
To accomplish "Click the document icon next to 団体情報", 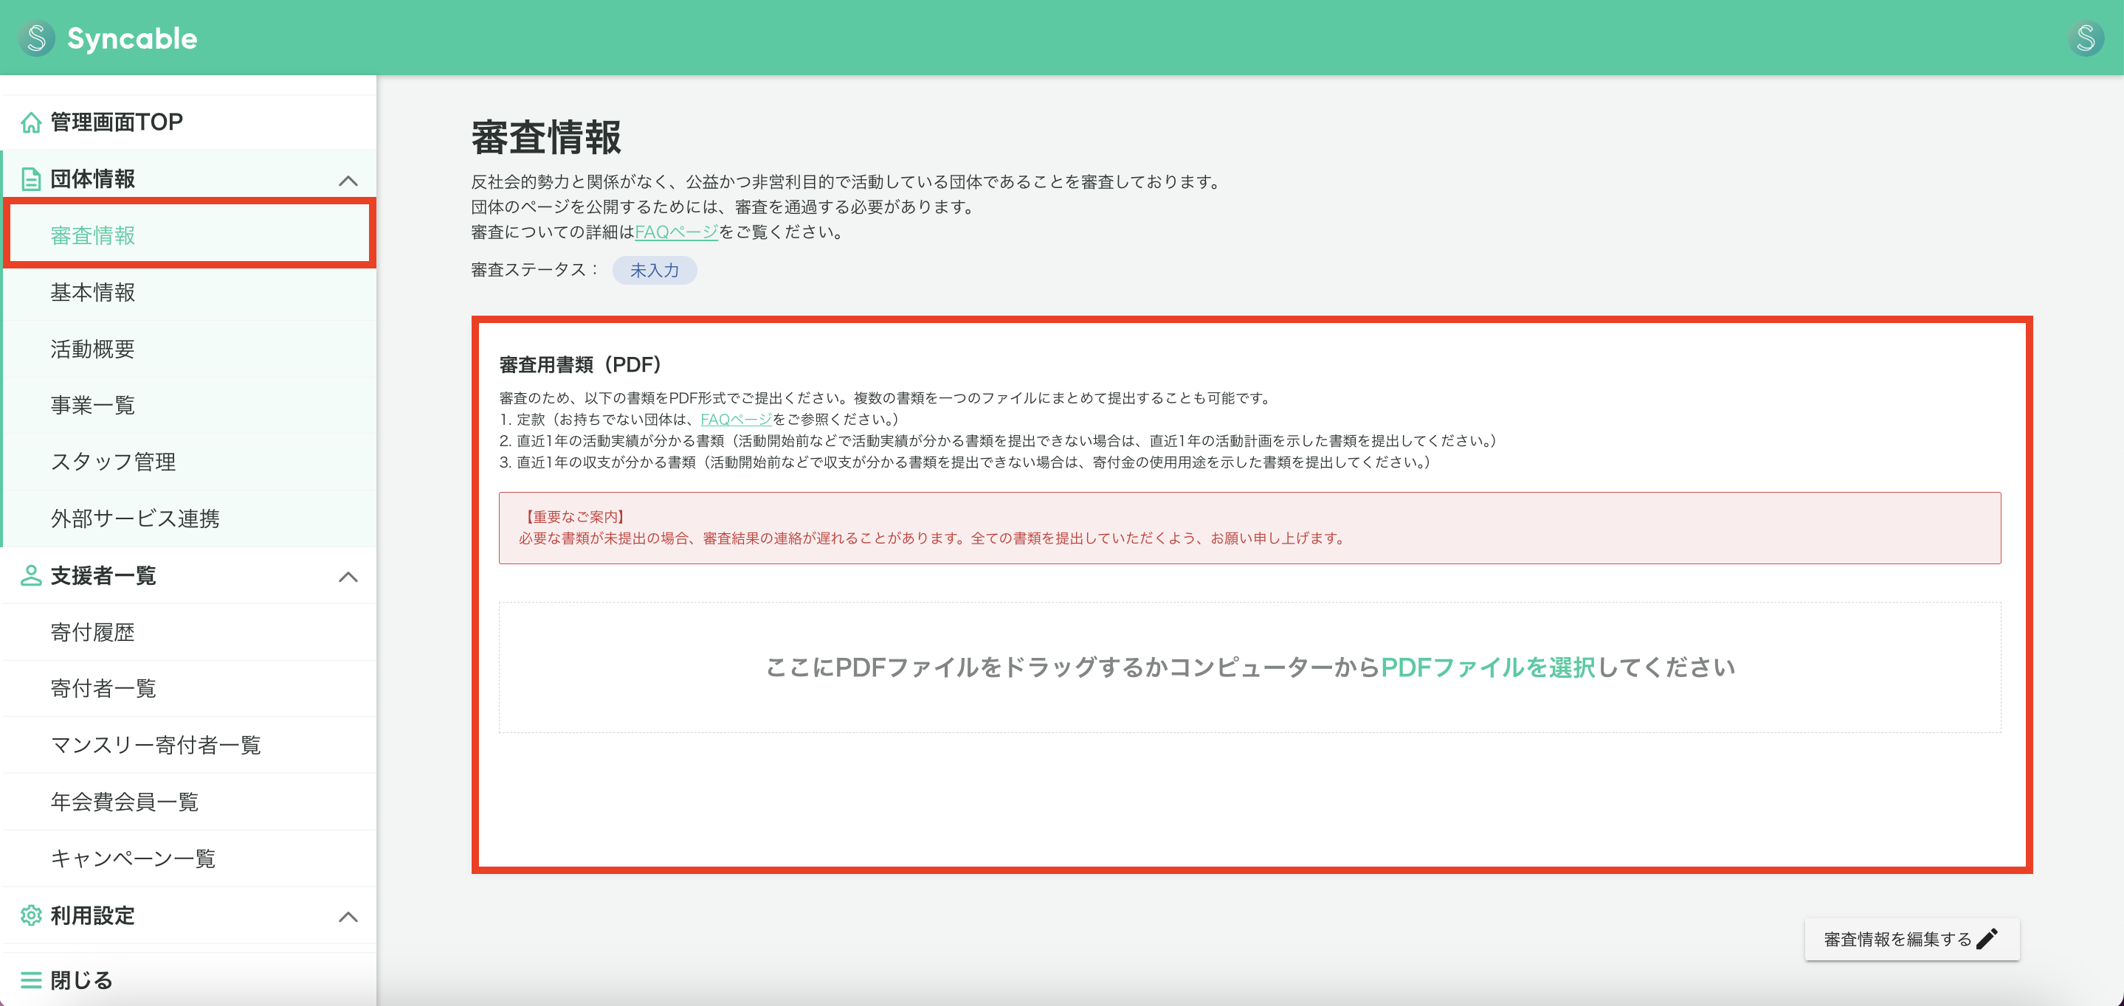I will coord(31,178).
